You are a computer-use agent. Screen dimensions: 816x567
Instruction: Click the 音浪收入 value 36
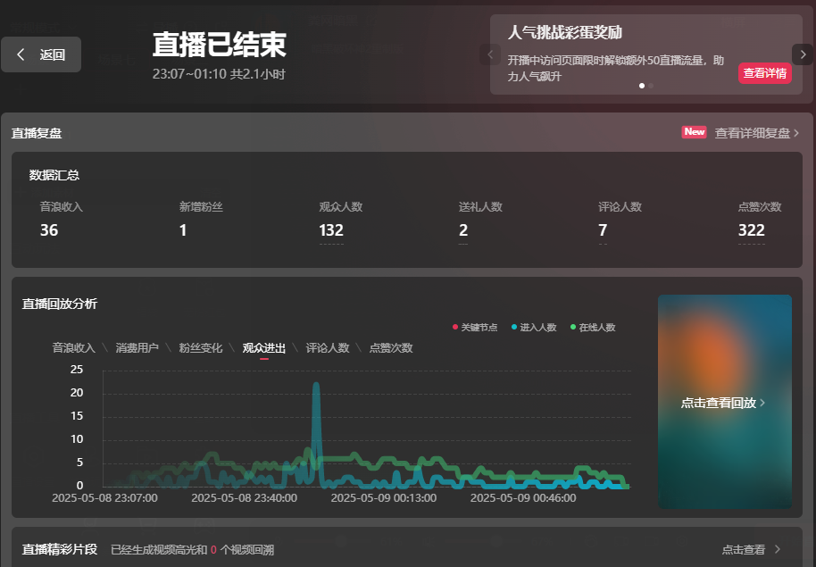click(49, 230)
